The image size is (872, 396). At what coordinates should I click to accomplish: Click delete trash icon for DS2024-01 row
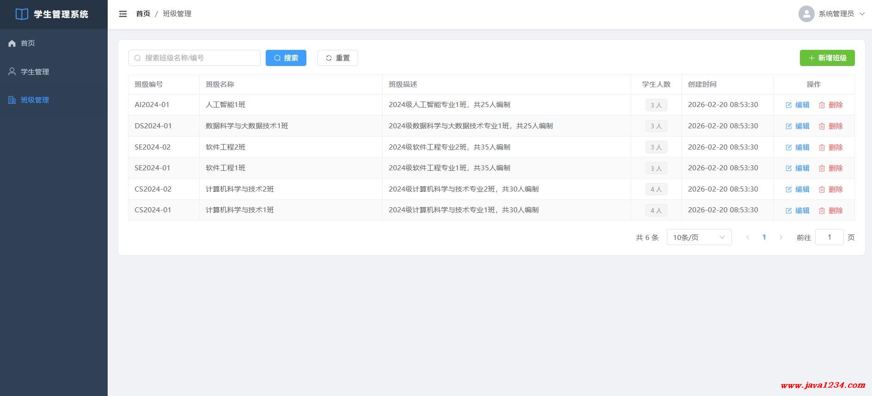coord(822,126)
